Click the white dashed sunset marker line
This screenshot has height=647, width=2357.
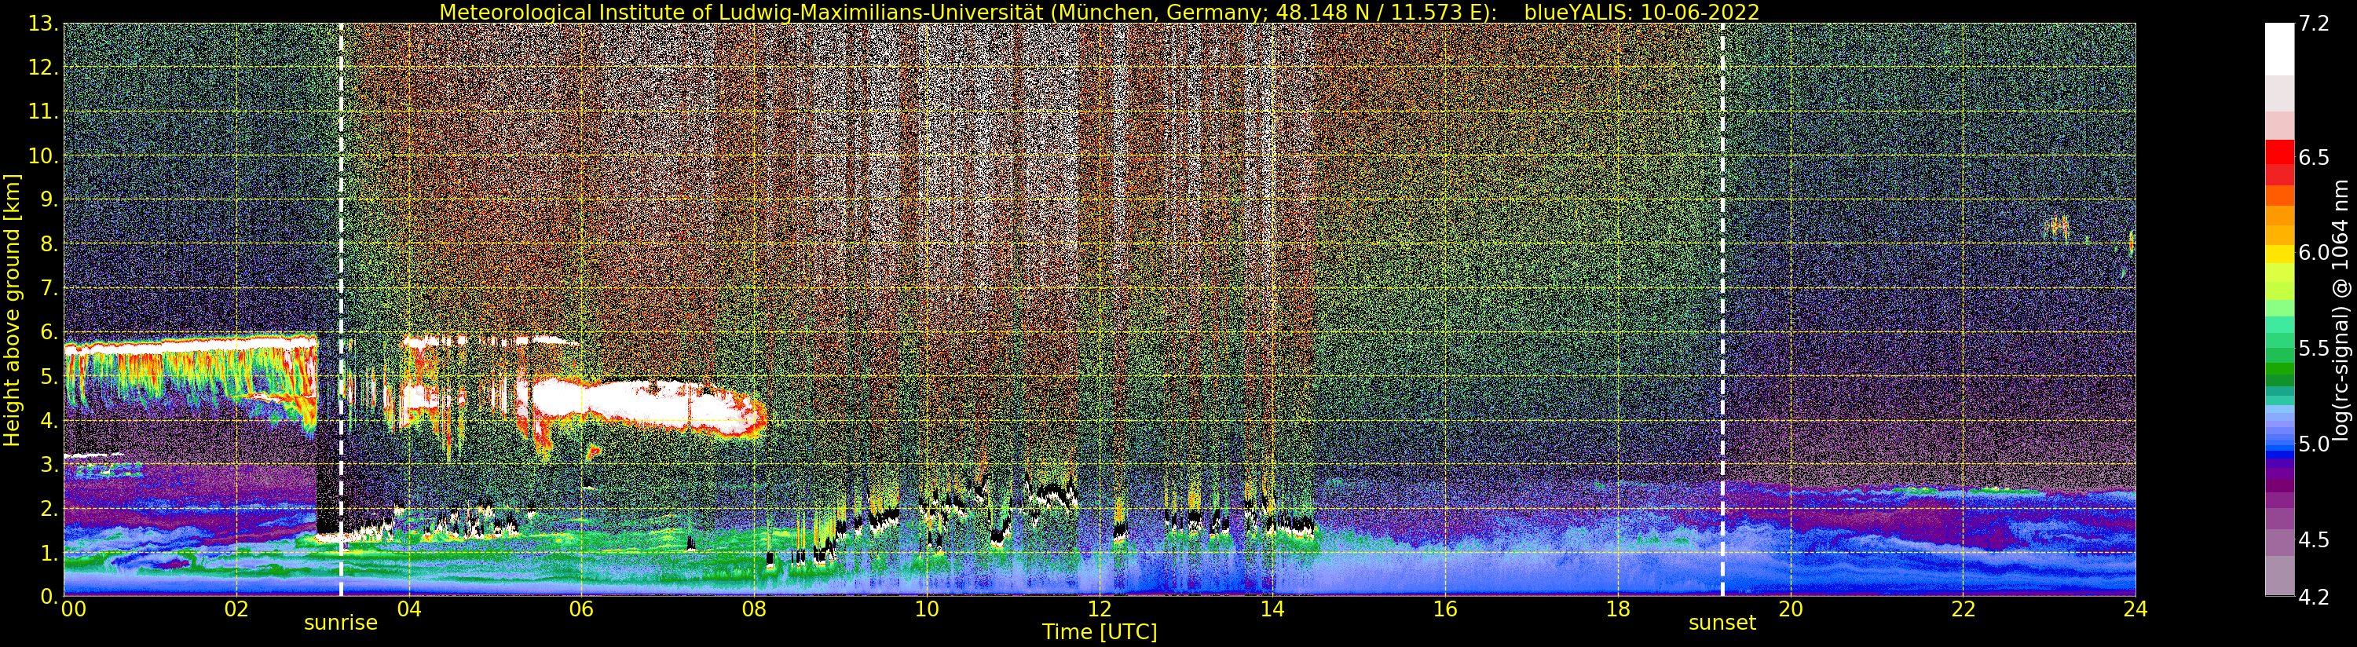pos(1722,310)
